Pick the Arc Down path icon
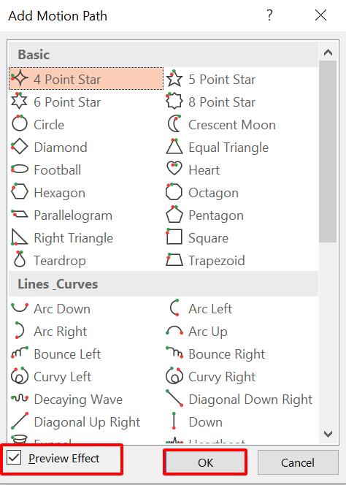Viewport: 346px width, 485px height. tap(20, 308)
